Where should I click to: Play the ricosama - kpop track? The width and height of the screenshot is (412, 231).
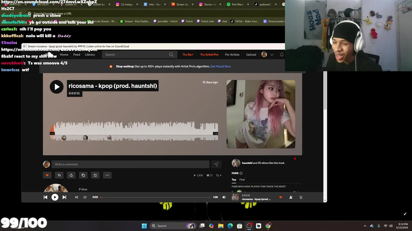(57, 87)
